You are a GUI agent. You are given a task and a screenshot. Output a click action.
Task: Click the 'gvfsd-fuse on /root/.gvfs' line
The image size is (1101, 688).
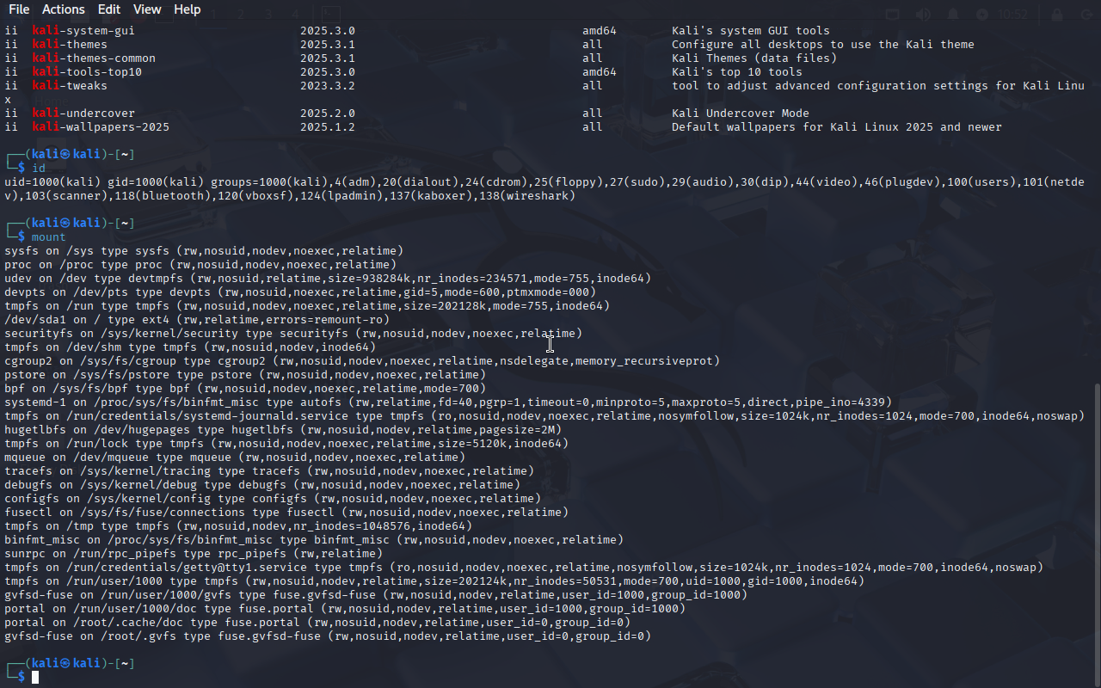(x=328, y=636)
